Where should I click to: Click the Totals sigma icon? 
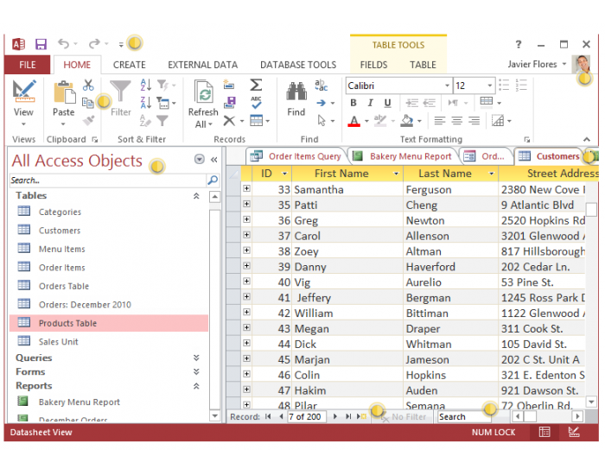click(x=256, y=85)
